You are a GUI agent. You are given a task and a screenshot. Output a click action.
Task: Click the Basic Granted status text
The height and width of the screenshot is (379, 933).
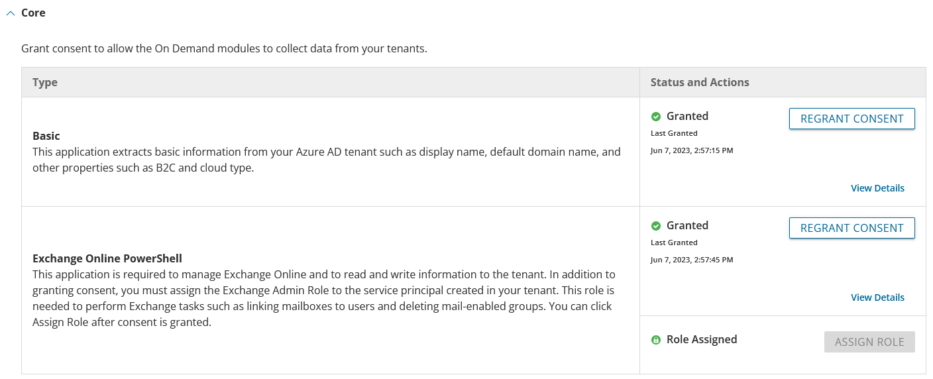[687, 116]
